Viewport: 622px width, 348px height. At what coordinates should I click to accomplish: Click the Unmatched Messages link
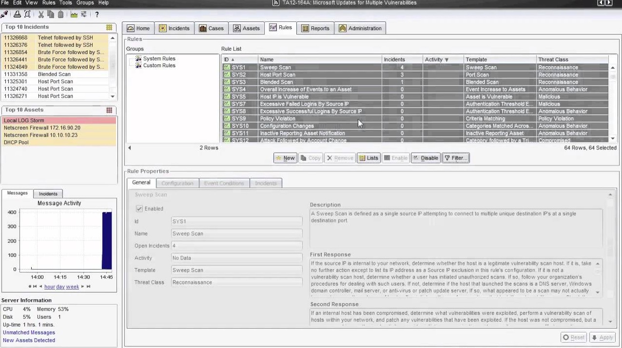(x=29, y=332)
